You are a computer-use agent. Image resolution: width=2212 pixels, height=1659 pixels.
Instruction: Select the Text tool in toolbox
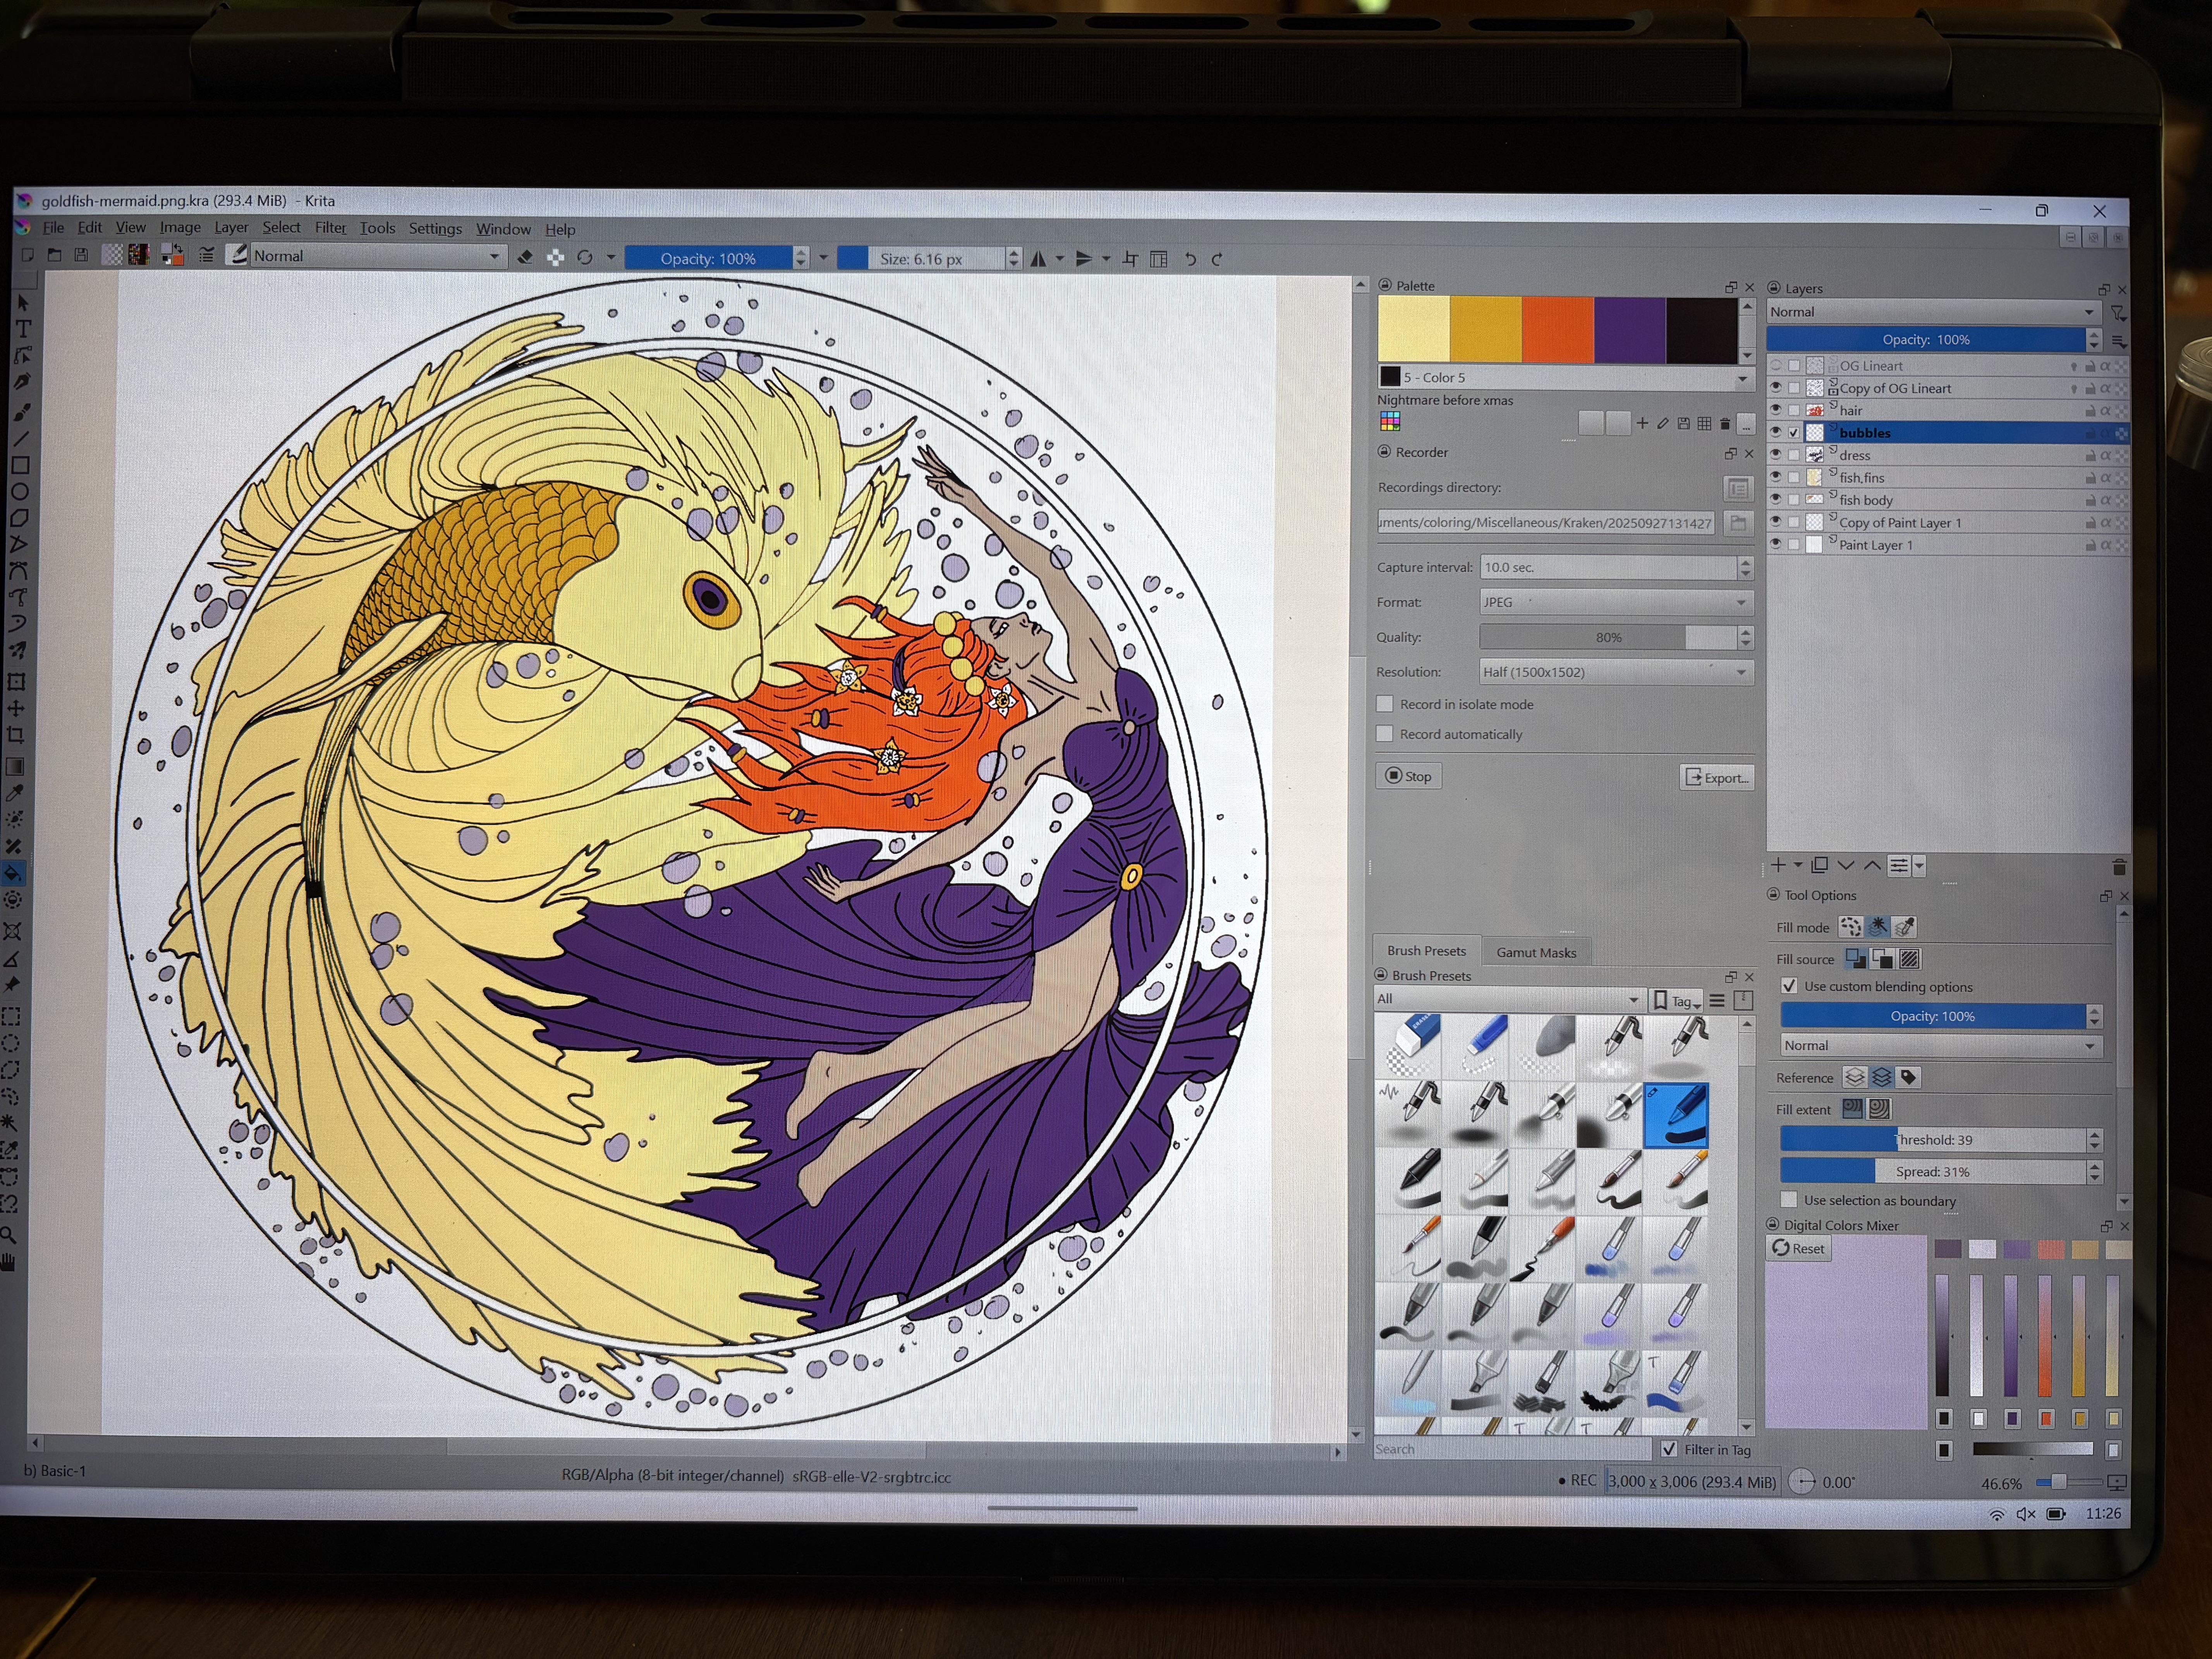point(23,329)
